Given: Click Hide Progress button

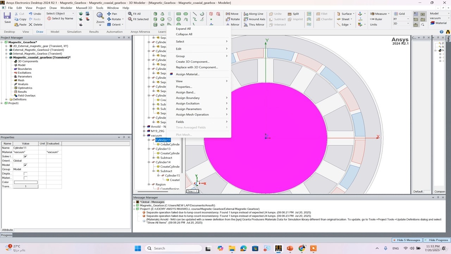Looking at the screenshot, I should click(436, 240).
